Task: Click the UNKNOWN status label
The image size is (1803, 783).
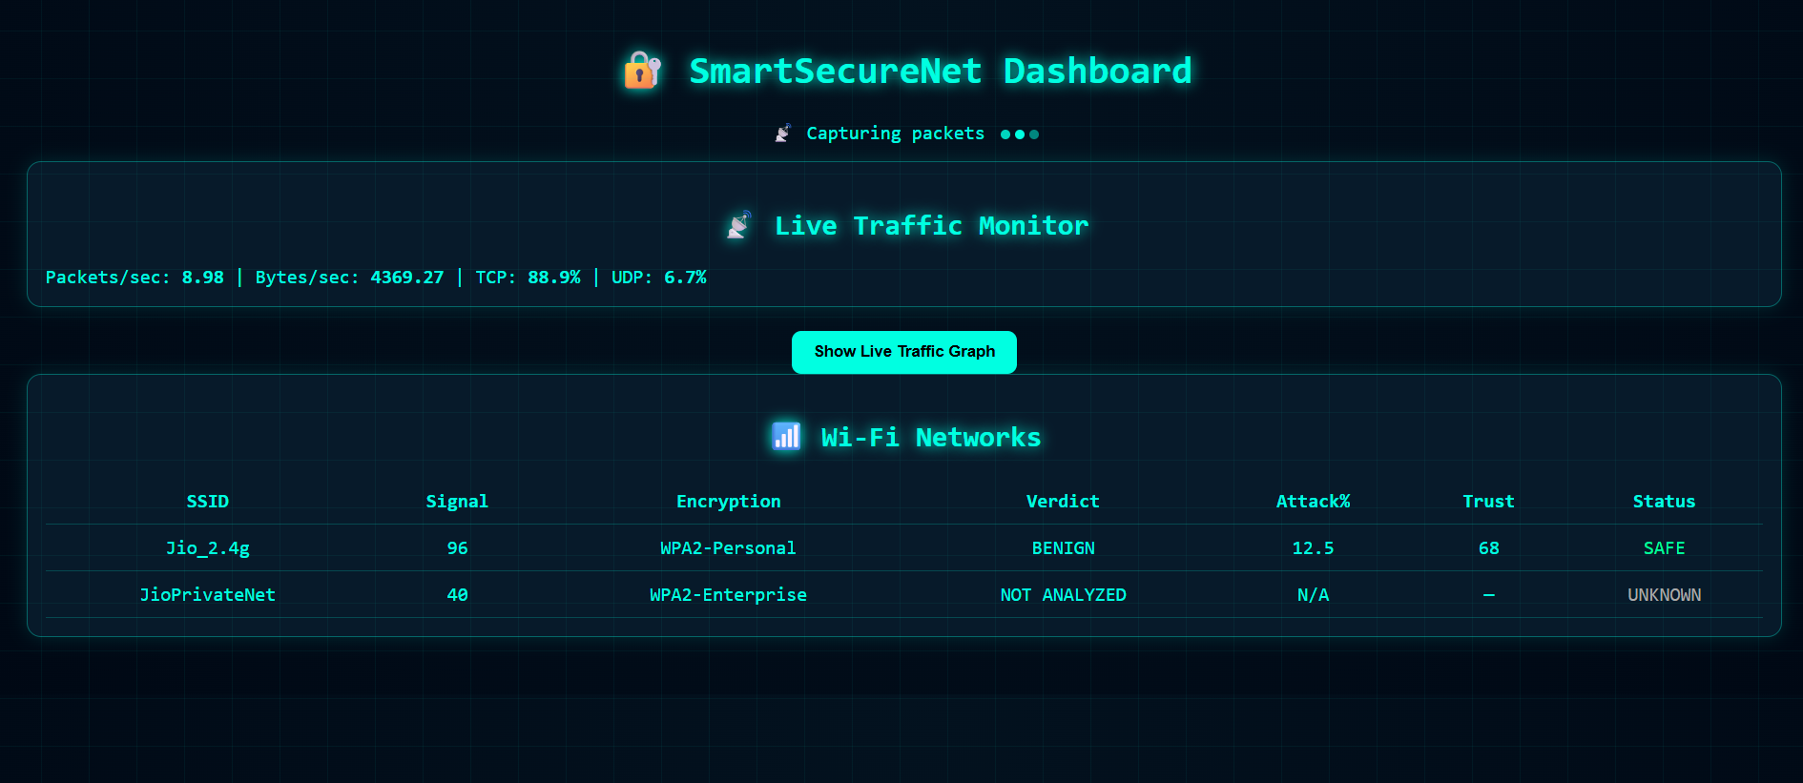Action: (1665, 595)
